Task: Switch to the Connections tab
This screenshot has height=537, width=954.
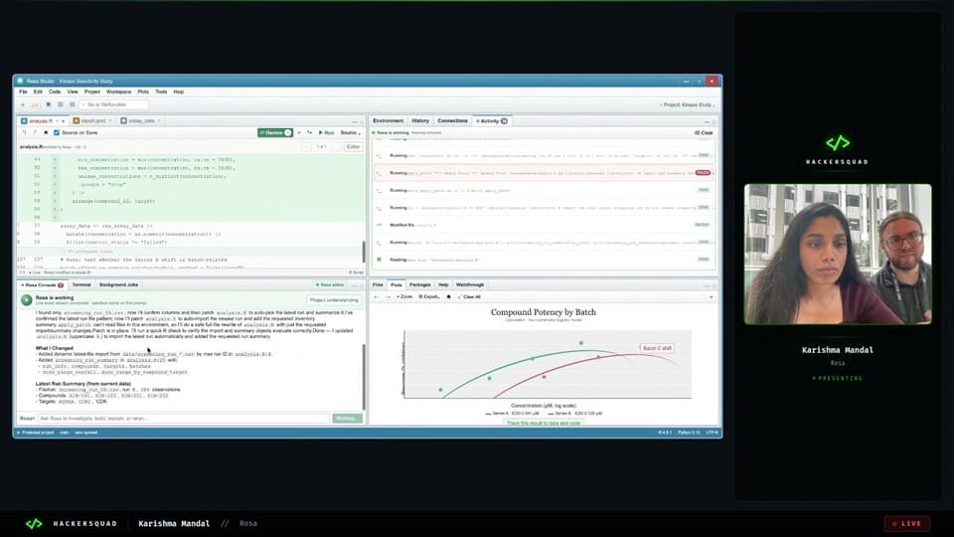Action: point(453,121)
